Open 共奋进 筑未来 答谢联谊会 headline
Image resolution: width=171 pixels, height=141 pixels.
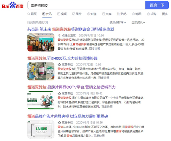[x=71, y=29]
